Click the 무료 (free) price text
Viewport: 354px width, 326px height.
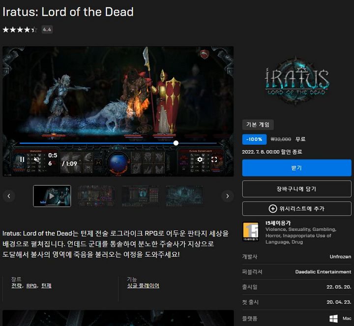coord(300,139)
